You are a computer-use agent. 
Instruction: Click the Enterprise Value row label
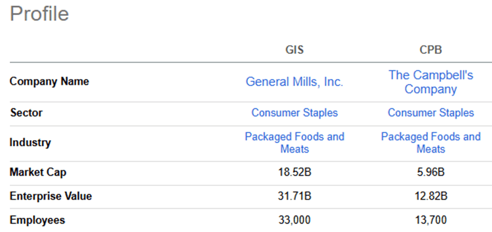(51, 196)
